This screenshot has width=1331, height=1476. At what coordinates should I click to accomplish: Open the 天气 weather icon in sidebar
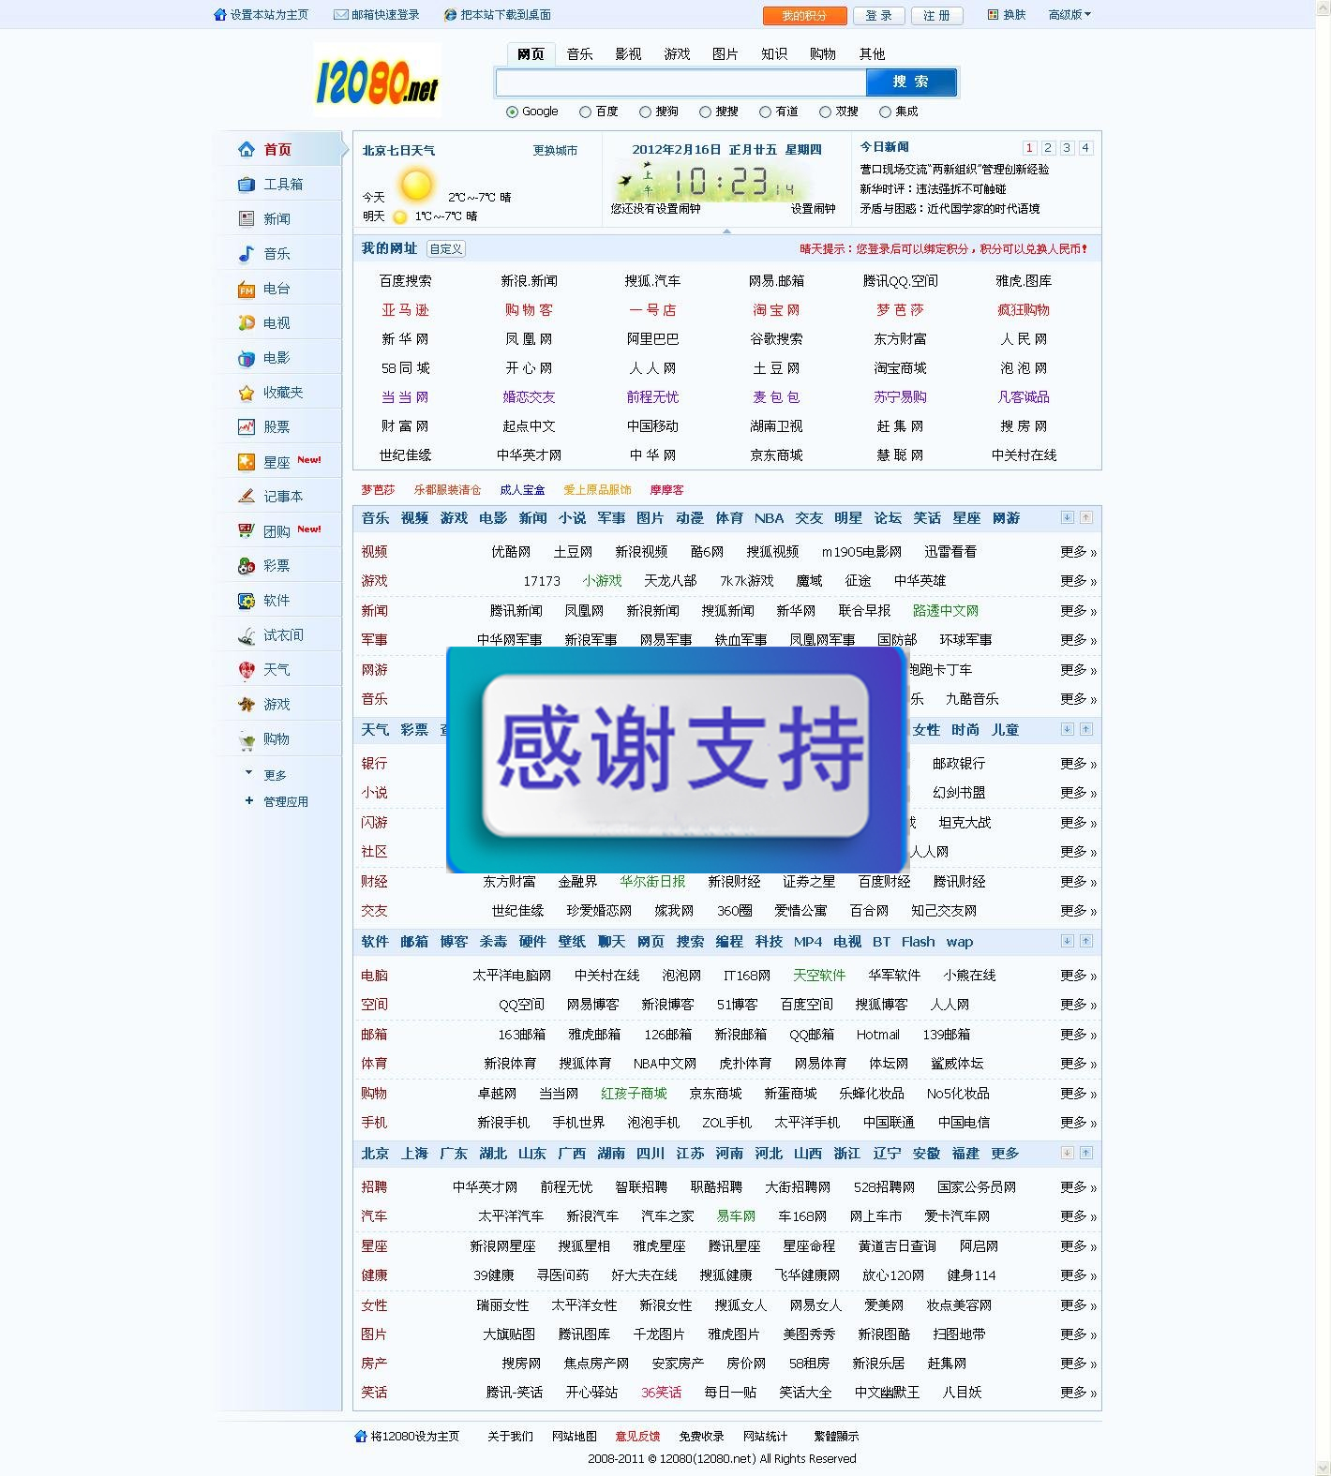[247, 670]
